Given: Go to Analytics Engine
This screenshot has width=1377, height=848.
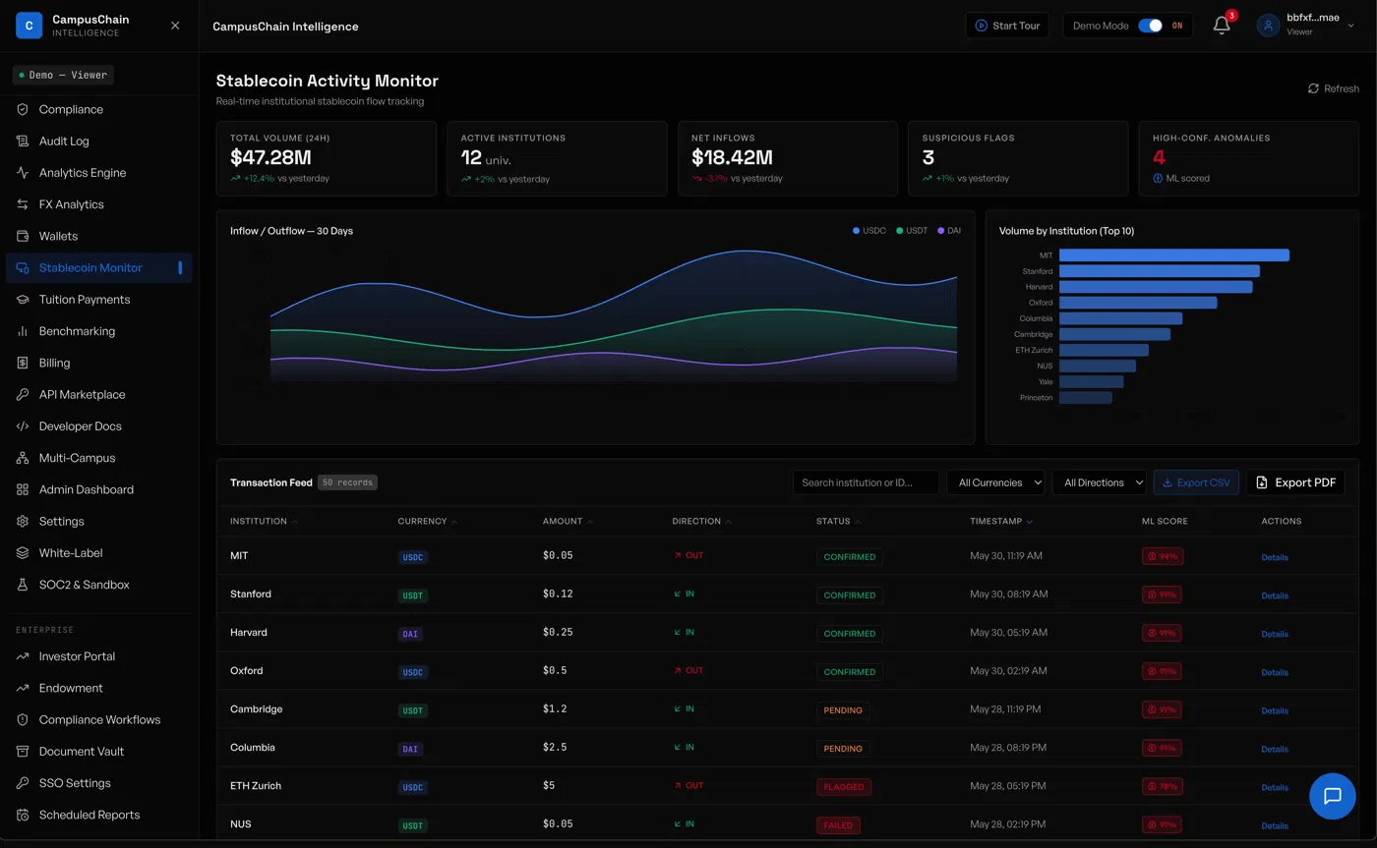Looking at the screenshot, I should (98, 173).
